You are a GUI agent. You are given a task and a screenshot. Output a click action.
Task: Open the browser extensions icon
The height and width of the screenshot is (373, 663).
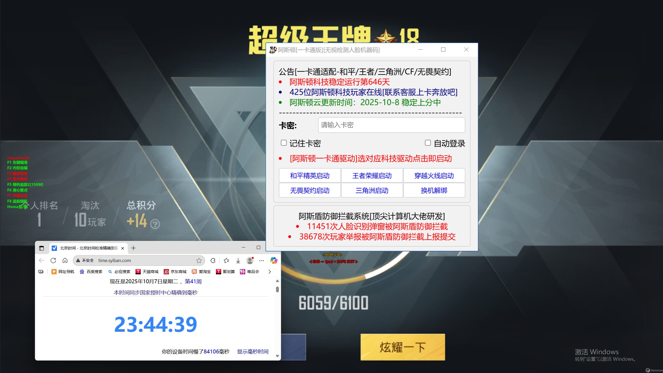(x=213, y=260)
